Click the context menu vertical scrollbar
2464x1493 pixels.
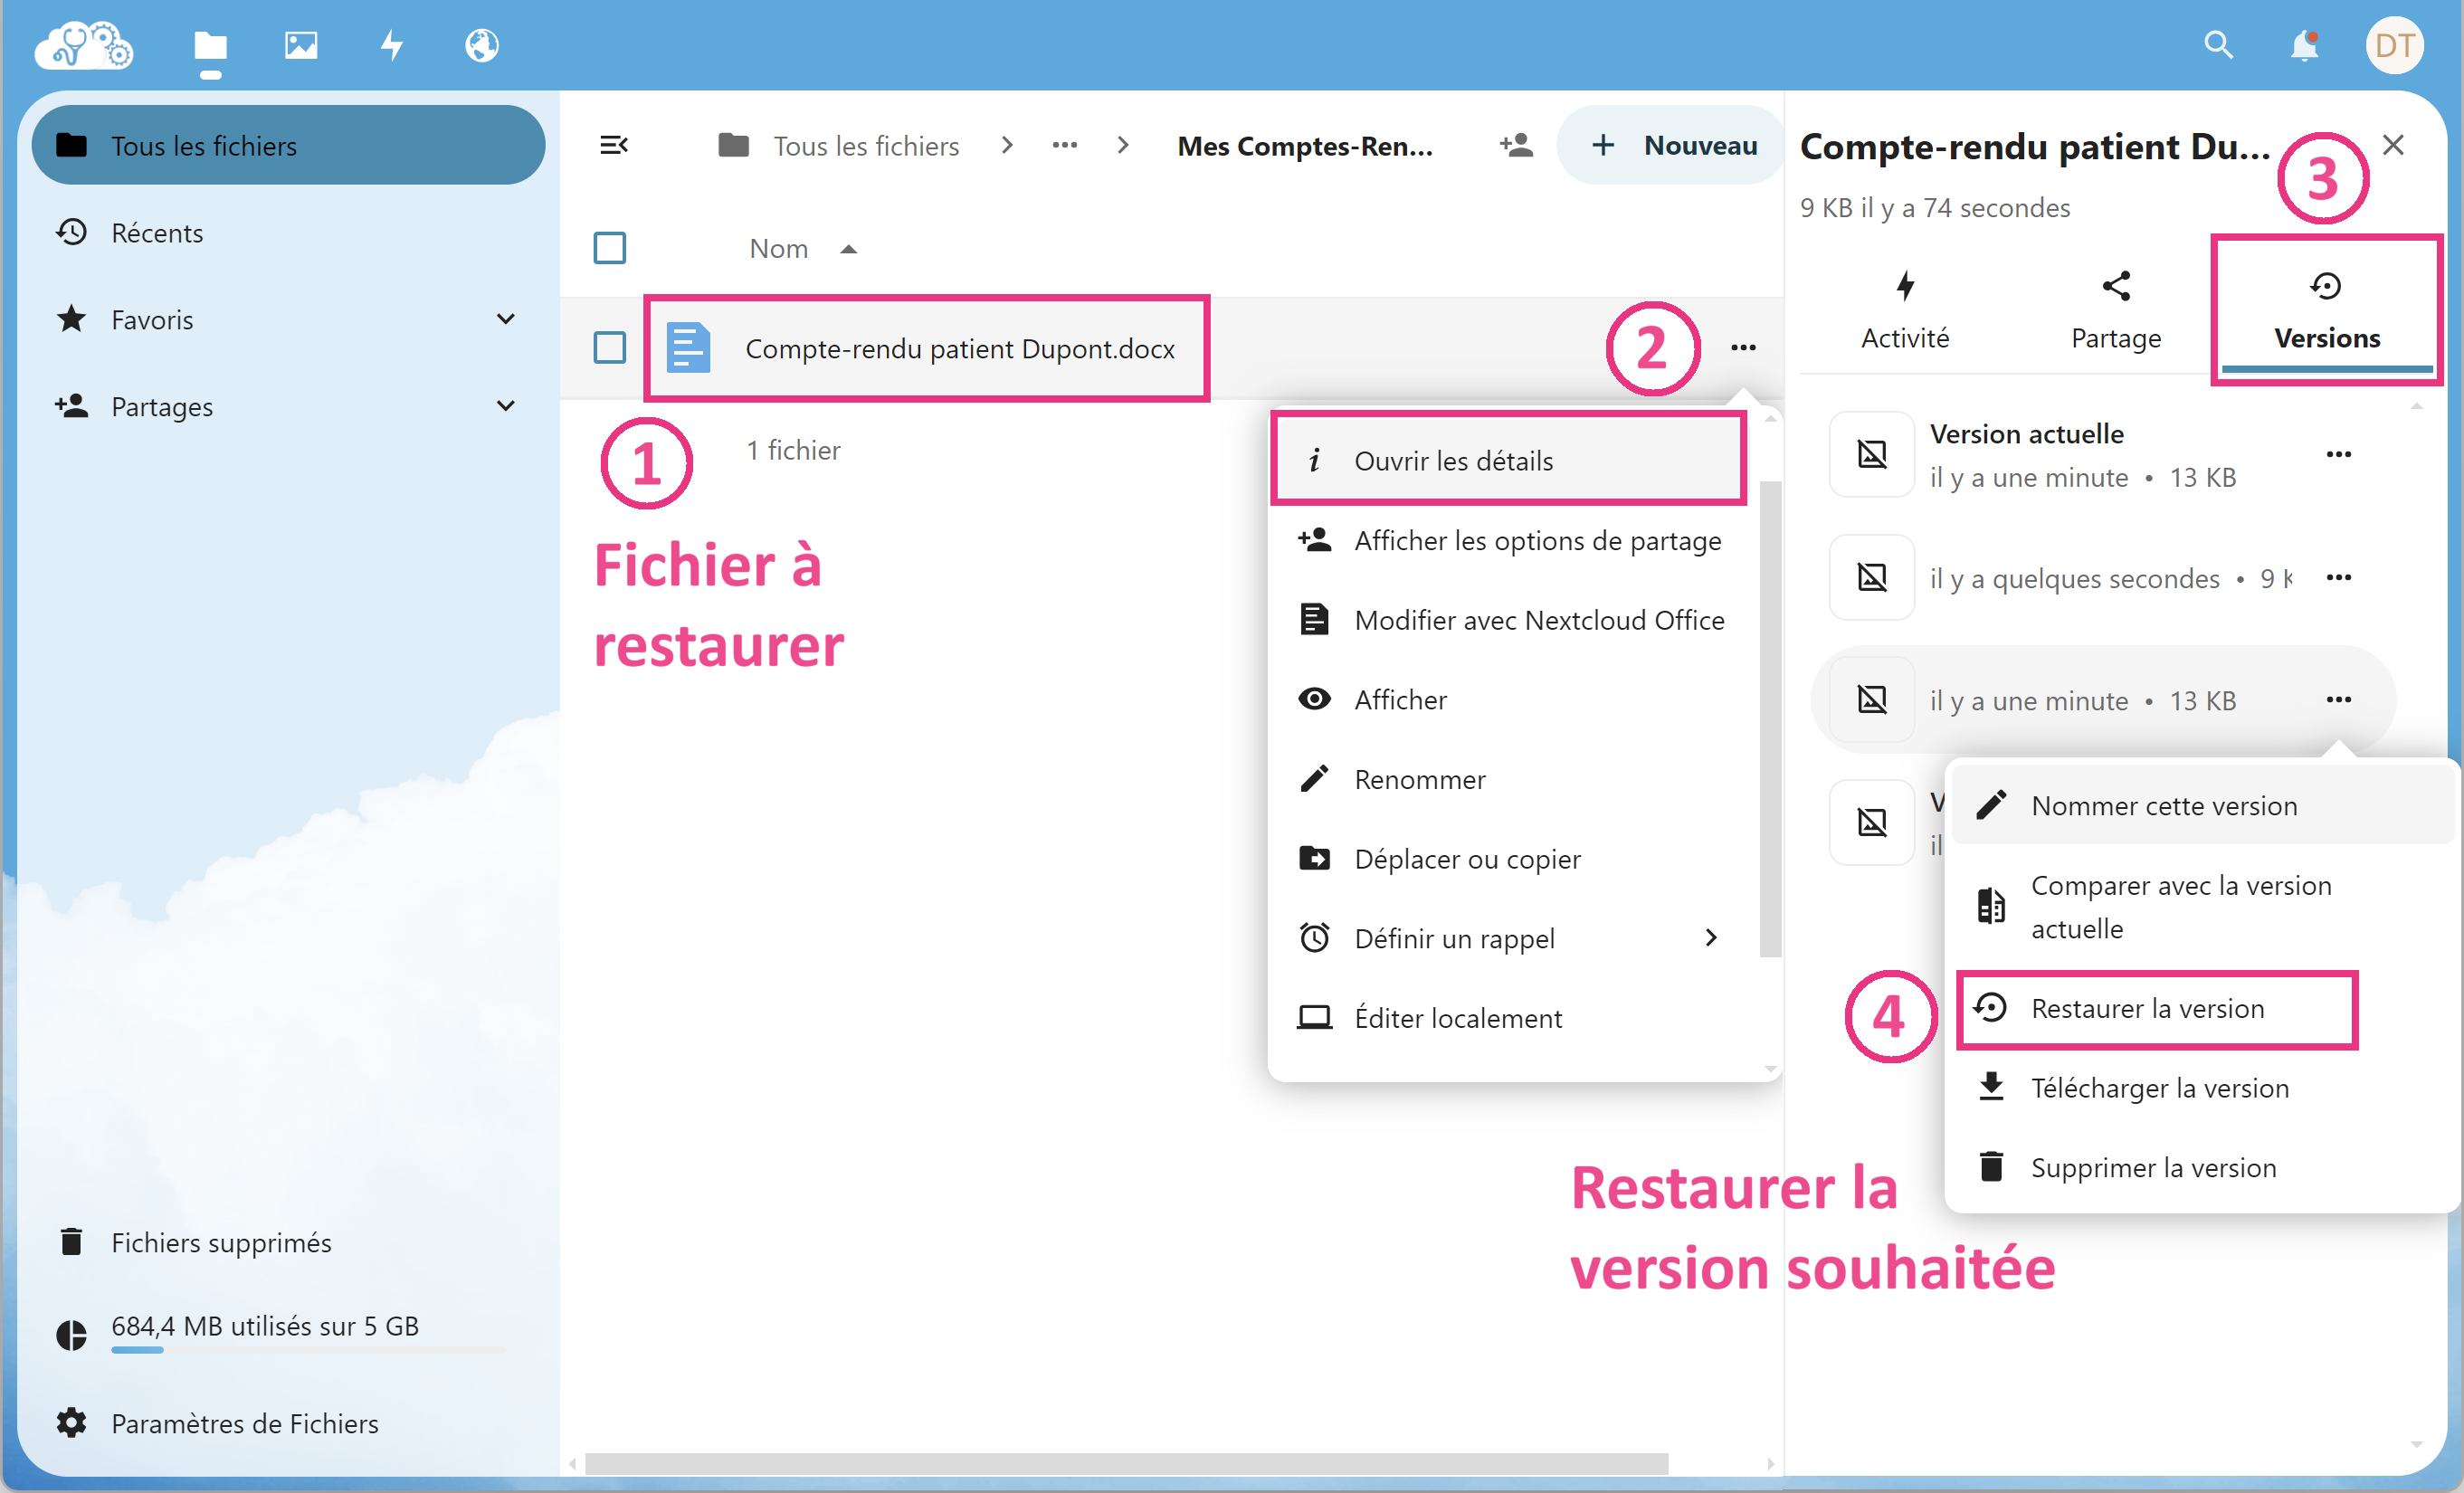pos(1770,718)
